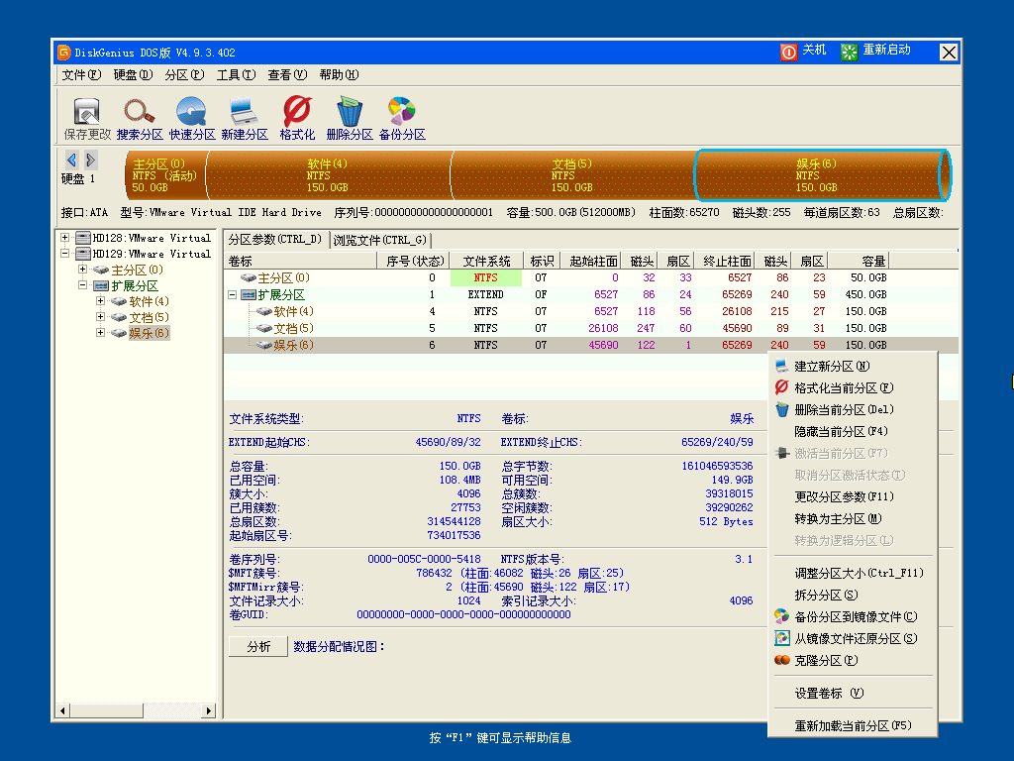Choose 备份分区到镜像文件(C) from context menu

853,616
